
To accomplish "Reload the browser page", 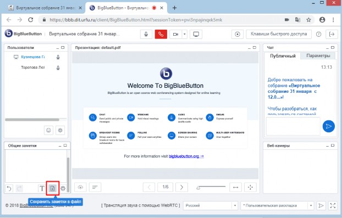I will tap(31, 20).
